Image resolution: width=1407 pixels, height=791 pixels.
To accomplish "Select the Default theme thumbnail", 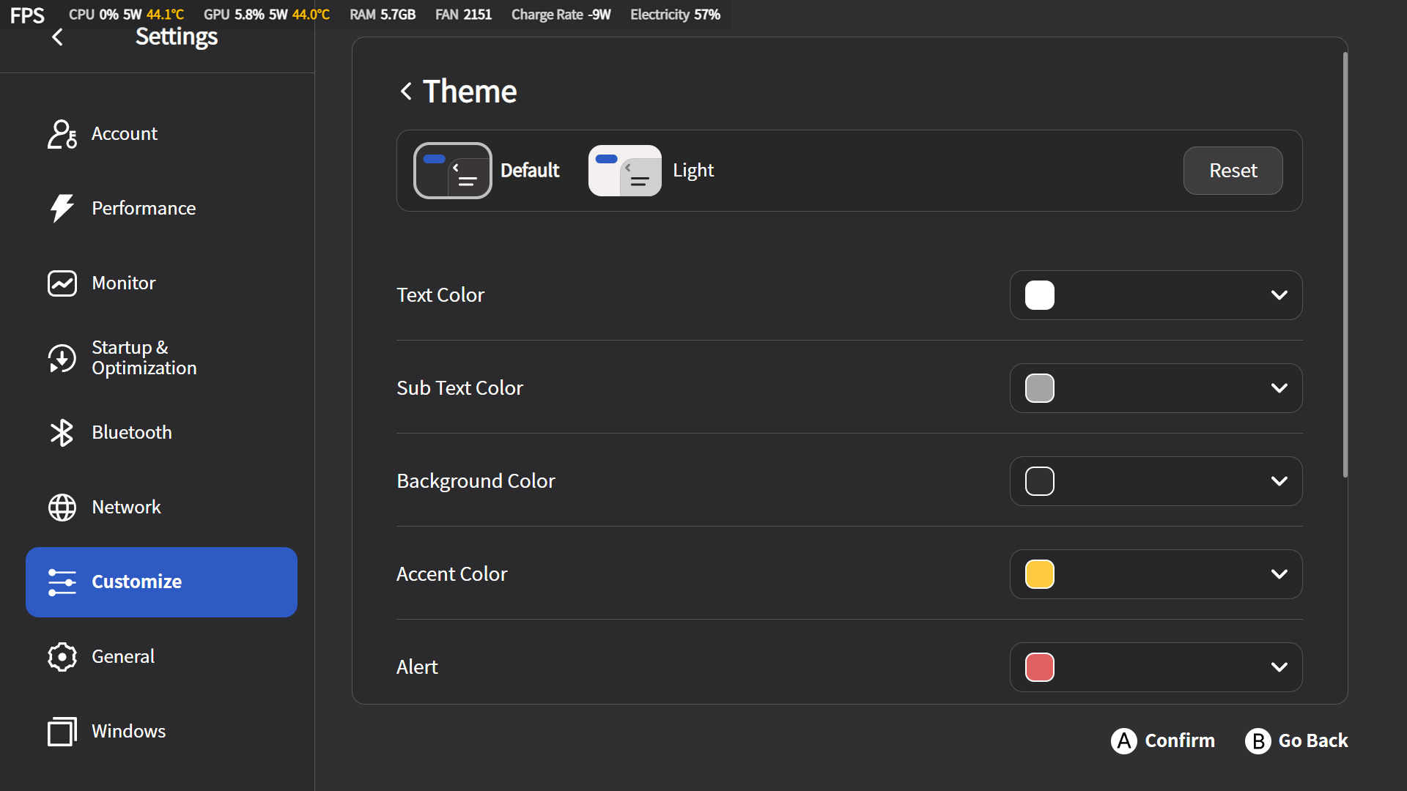I will click(452, 171).
